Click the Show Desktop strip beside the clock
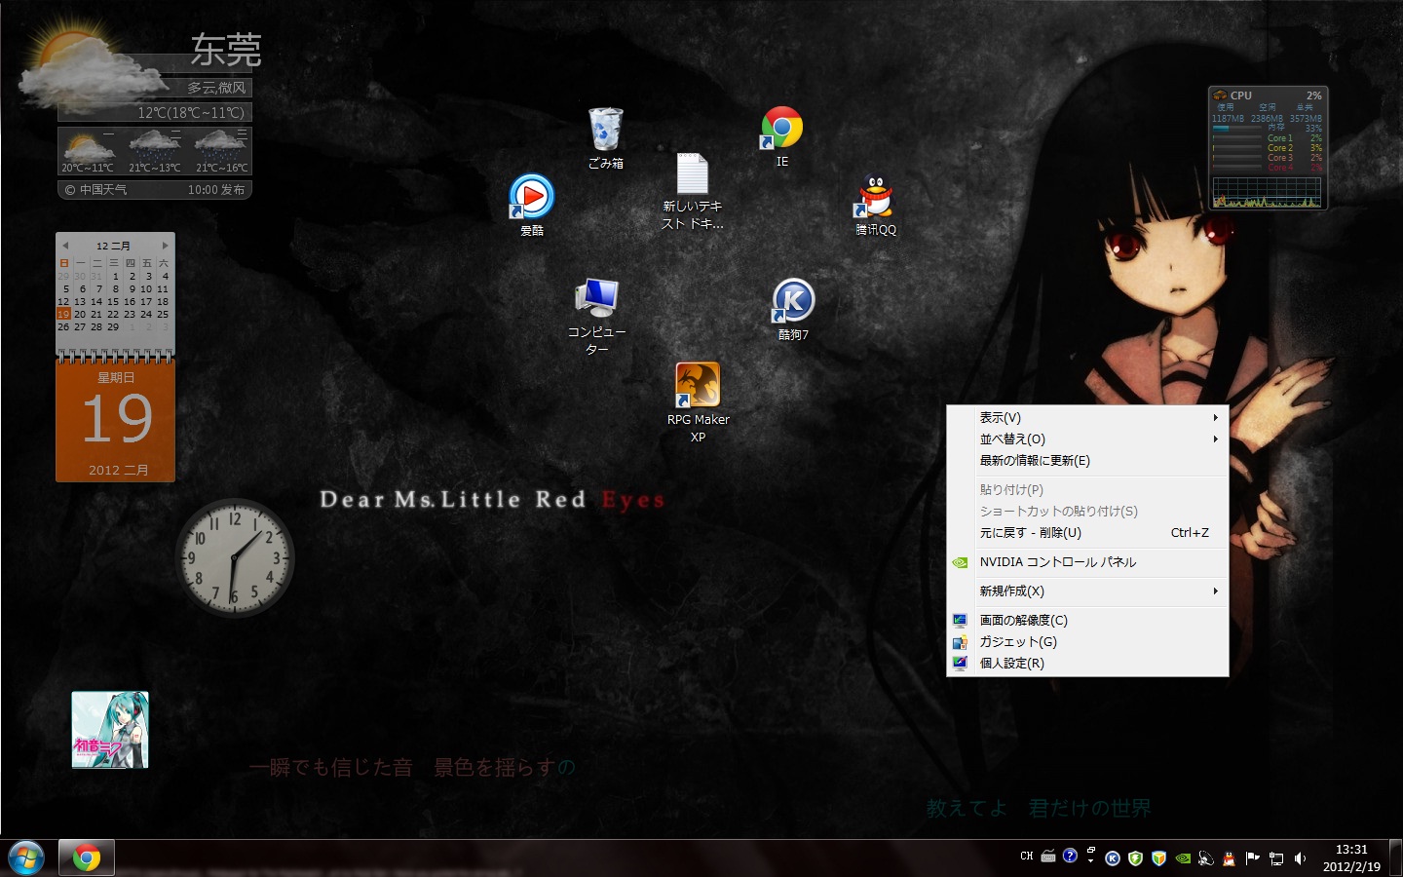Screen dimensions: 1403x877 coord(1395,858)
